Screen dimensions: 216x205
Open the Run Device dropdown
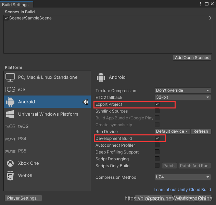coord(172,131)
